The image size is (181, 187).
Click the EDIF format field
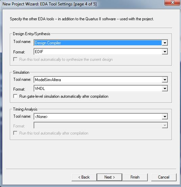click(98, 52)
